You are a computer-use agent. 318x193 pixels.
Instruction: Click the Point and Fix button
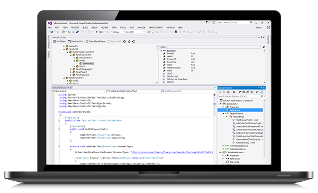(76, 41)
